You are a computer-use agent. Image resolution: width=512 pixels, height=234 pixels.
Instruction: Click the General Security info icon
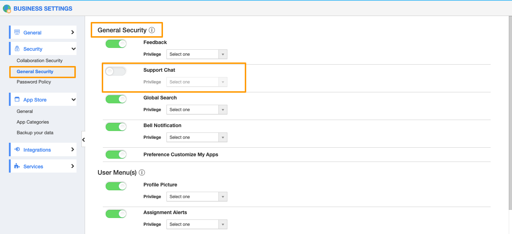click(x=152, y=30)
